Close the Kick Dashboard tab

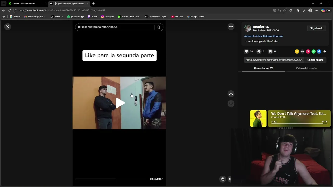(x=46, y=4)
